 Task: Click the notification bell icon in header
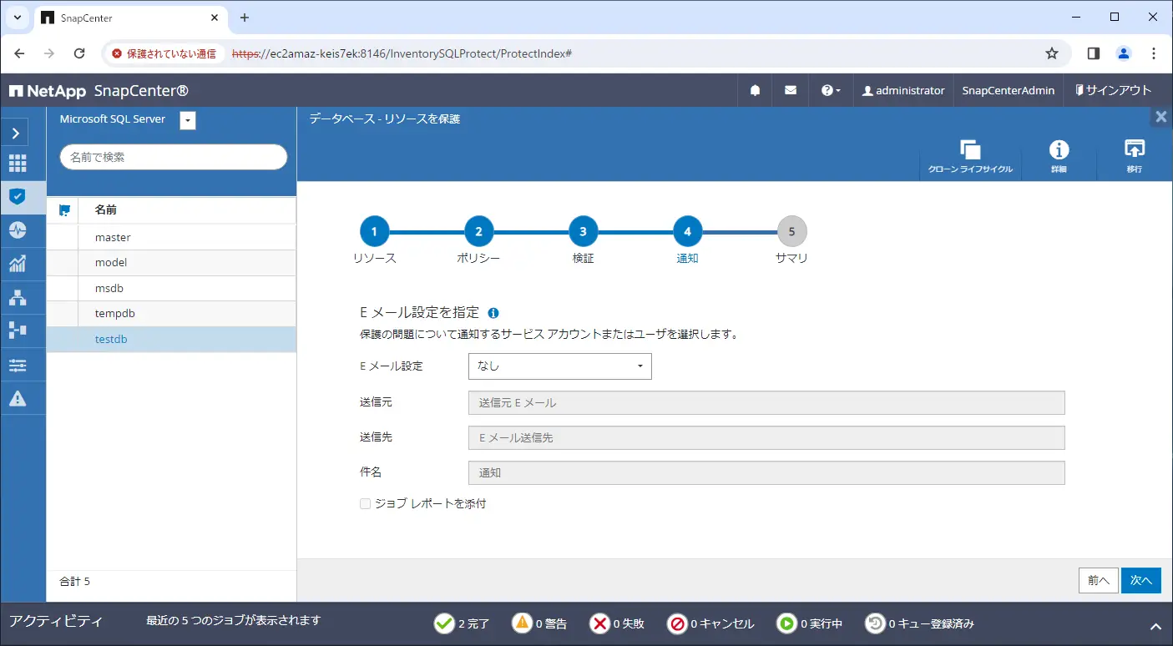[x=755, y=90]
